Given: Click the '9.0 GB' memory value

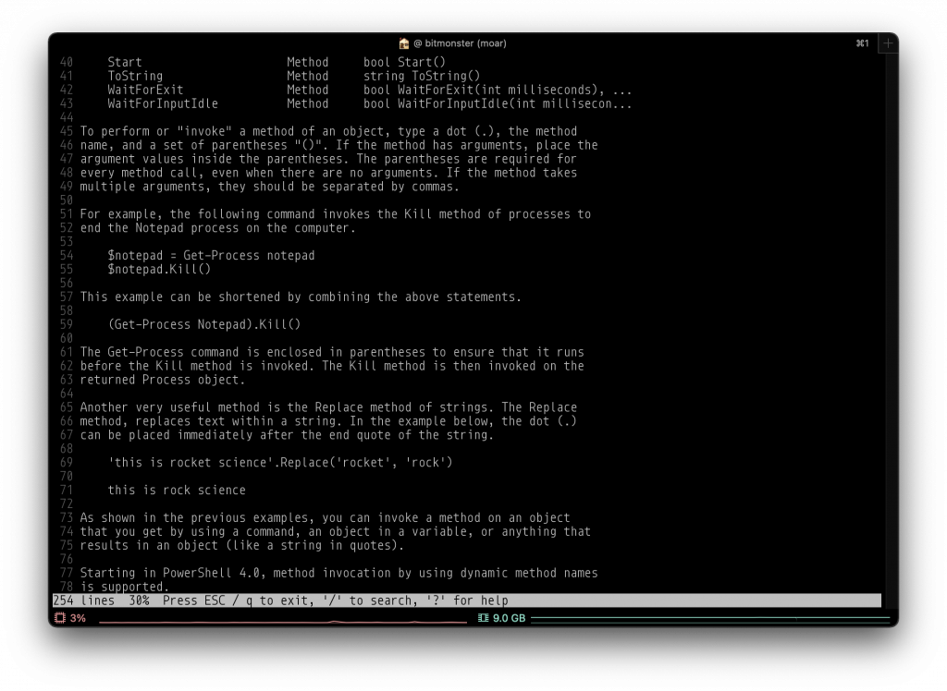Looking at the screenshot, I should pyautogui.click(x=510, y=618).
